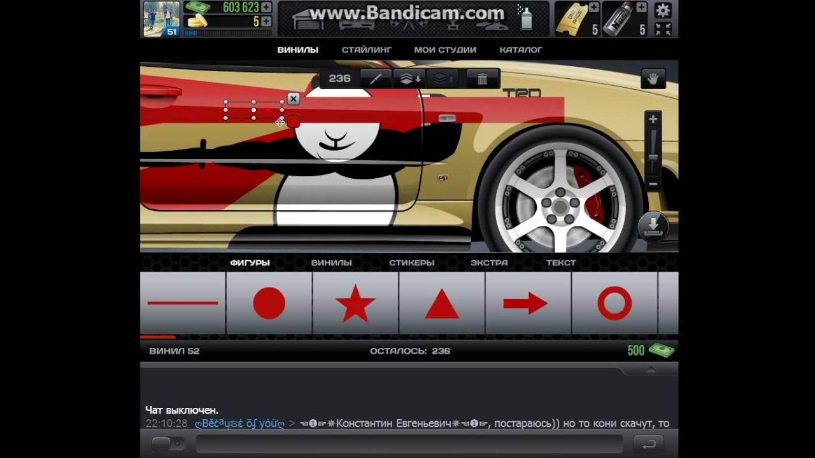Open the КАТАЛОГ tab
The image size is (815, 458).
(x=521, y=50)
